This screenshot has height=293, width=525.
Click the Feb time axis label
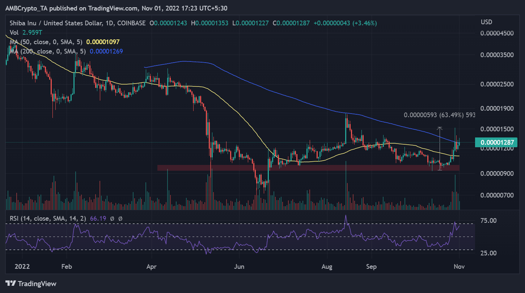pos(67,267)
